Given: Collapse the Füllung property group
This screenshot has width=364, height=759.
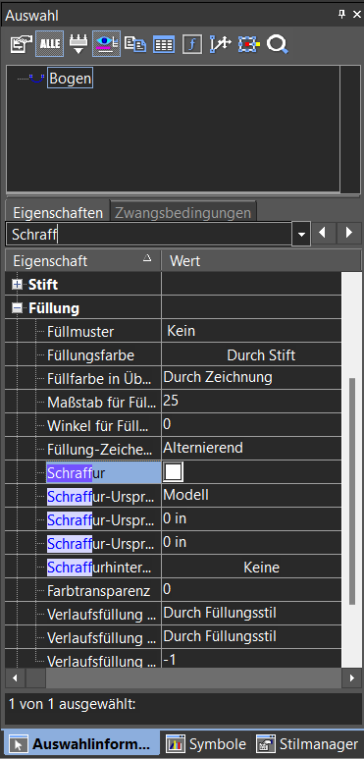Looking at the screenshot, I should tap(18, 308).
